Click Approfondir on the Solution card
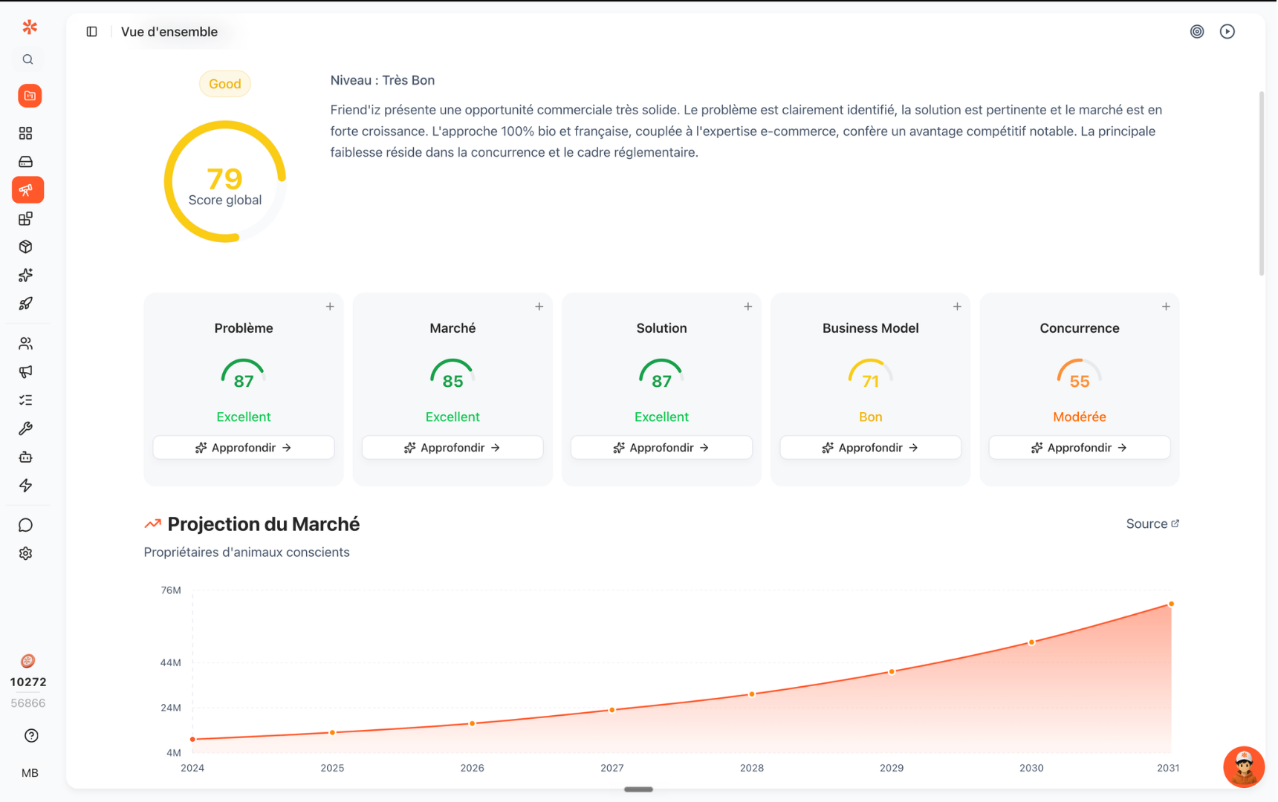This screenshot has width=1278, height=802. tap(661, 448)
